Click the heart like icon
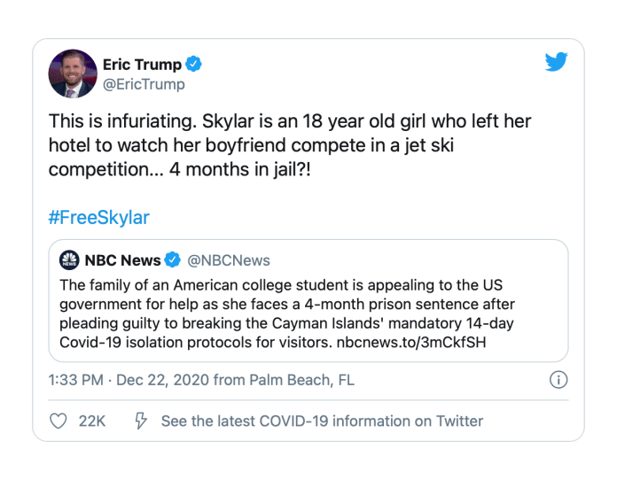617x480 pixels. 59,421
